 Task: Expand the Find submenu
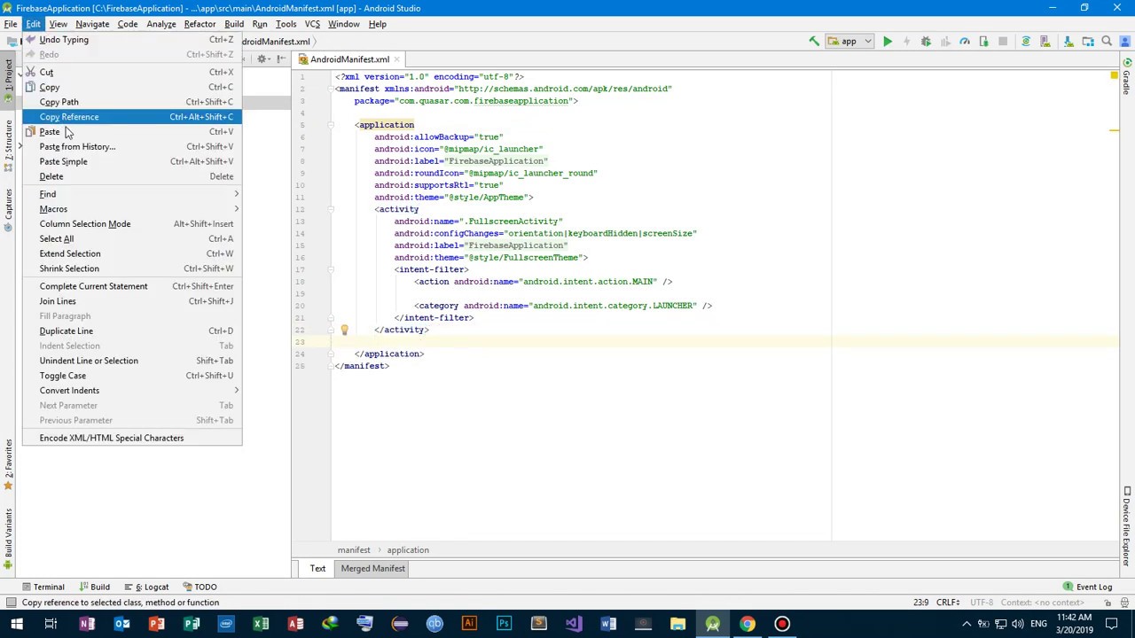pyautogui.click(x=132, y=194)
